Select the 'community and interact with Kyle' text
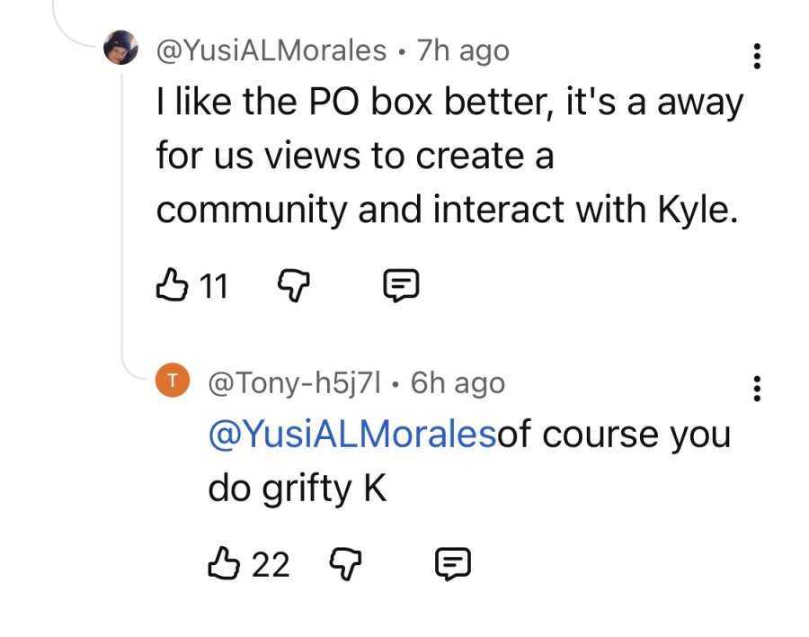The height and width of the screenshot is (637, 809). 447,210
